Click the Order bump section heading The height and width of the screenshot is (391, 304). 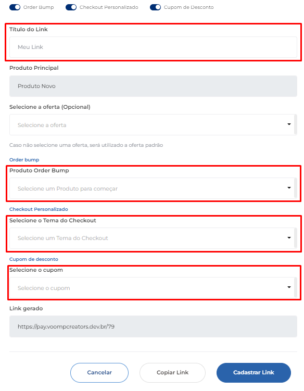(24, 160)
